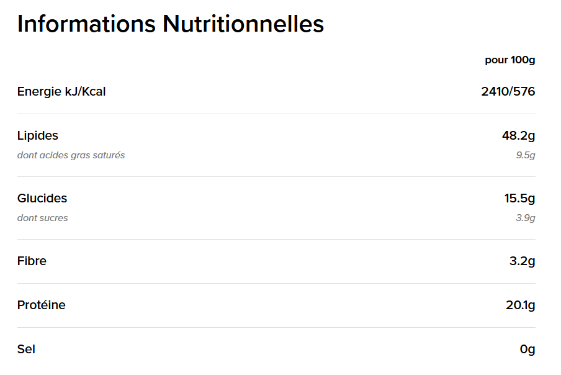Select the Lipides row label

coord(38,135)
